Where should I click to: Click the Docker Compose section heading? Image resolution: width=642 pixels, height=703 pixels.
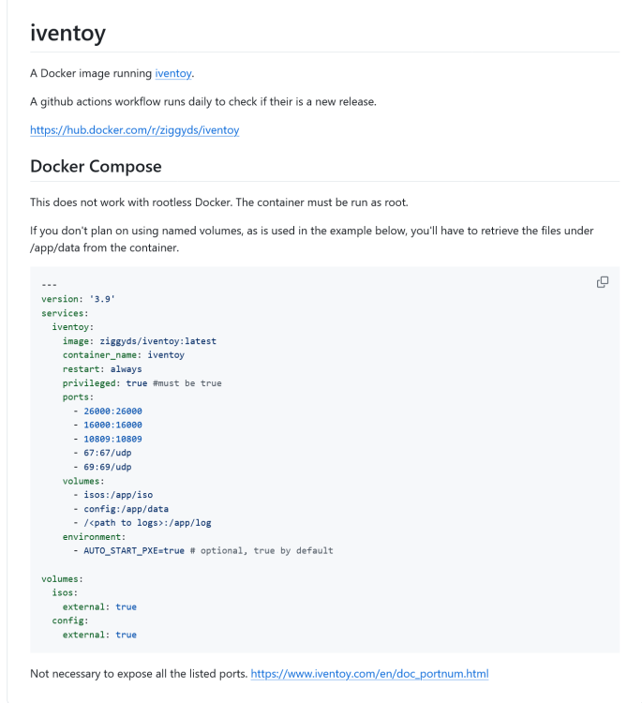pos(96,166)
